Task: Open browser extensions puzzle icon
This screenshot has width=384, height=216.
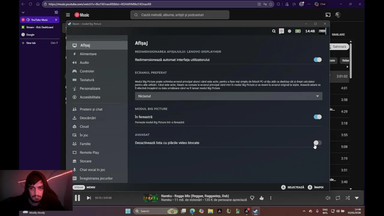Action: tap(278, 4)
